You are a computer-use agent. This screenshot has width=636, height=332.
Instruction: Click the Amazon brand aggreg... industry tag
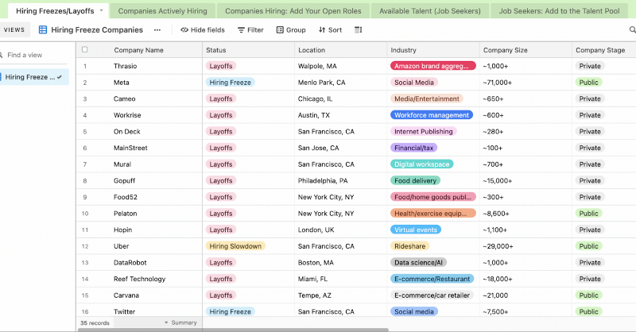click(x=432, y=66)
